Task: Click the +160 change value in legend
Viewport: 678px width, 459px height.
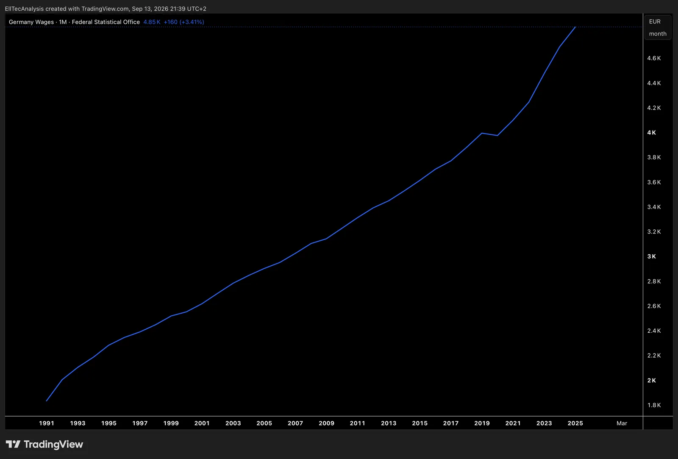Action: pyautogui.click(x=170, y=22)
